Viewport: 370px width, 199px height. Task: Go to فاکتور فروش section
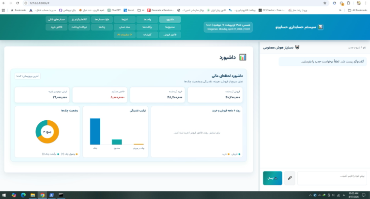pyautogui.click(x=170, y=35)
